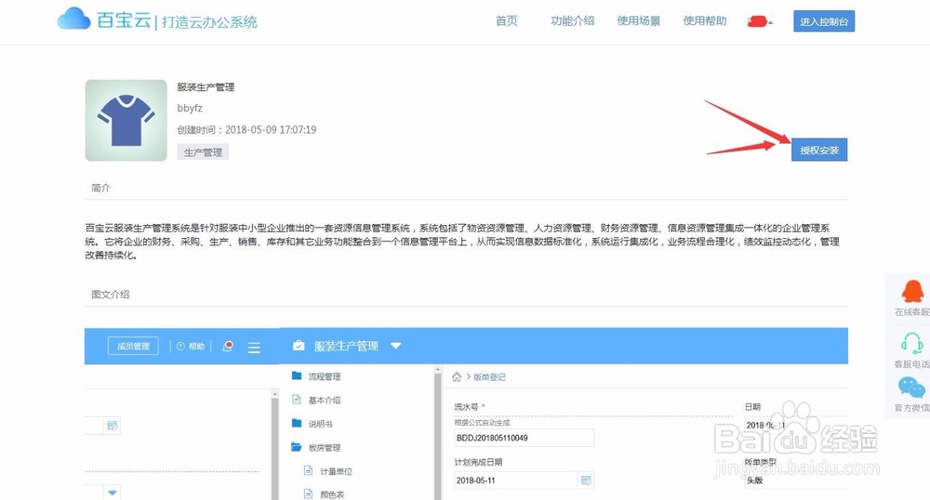Click the 版单登记 breadcrumb link
This screenshot has height=500, width=930.
click(489, 376)
